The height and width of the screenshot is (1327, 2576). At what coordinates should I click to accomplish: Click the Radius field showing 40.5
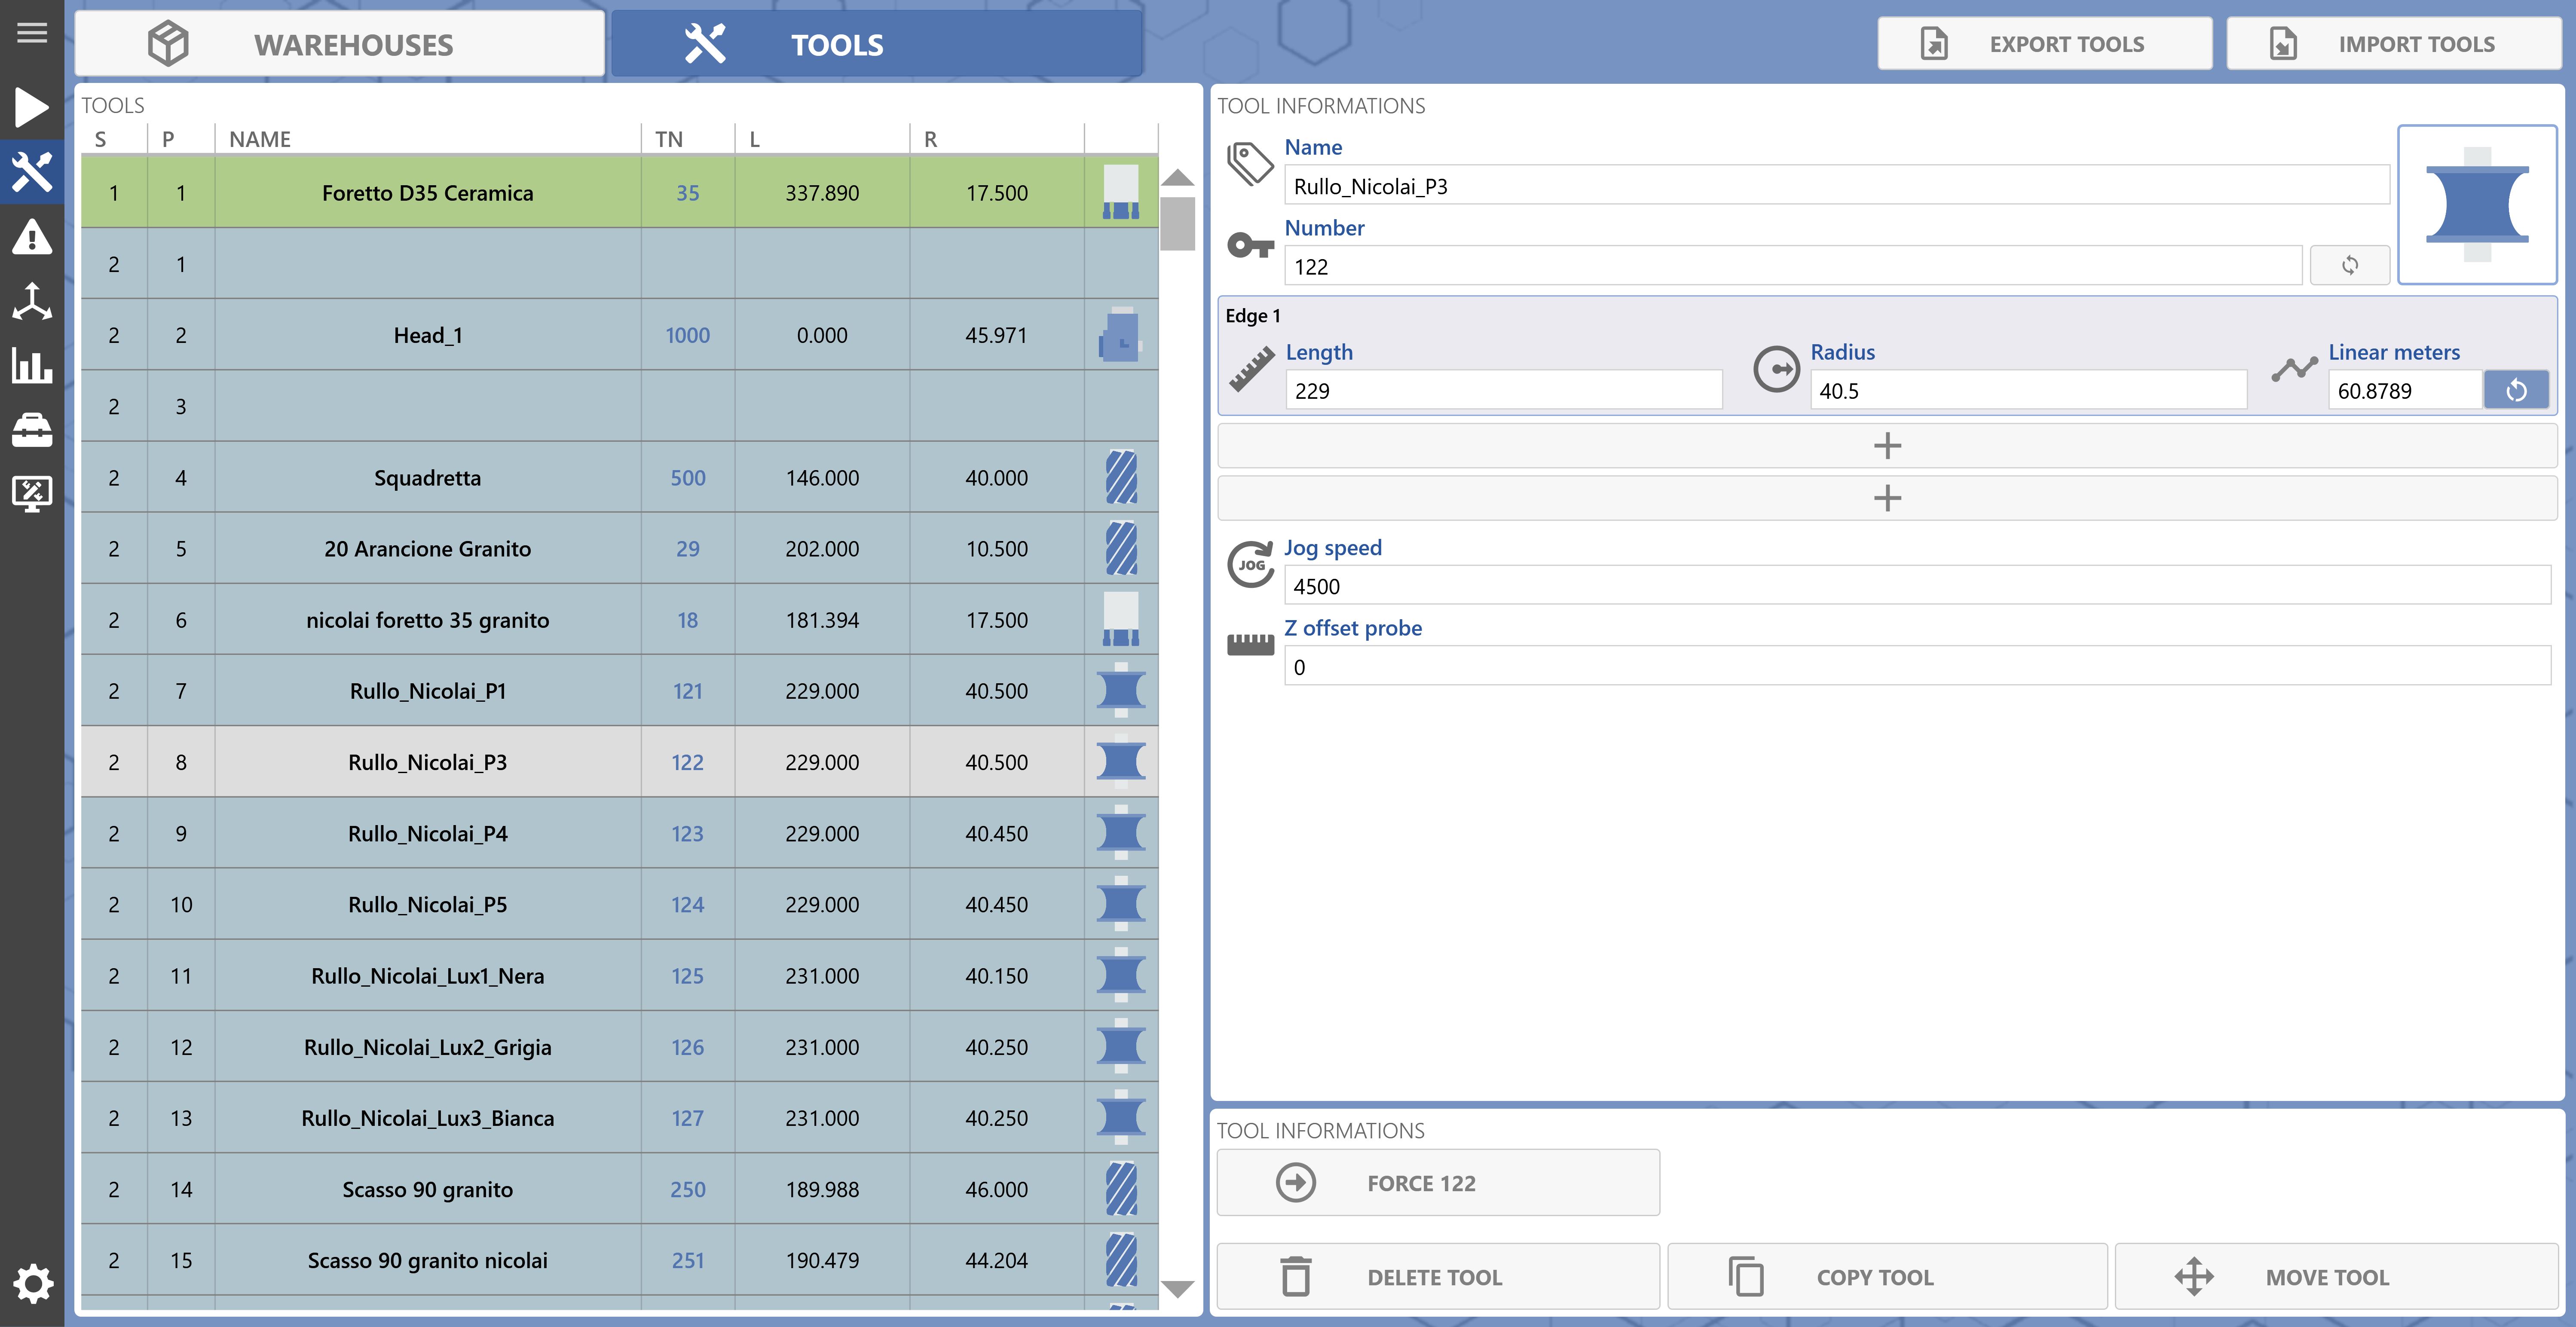click(x=2028, y=390)
